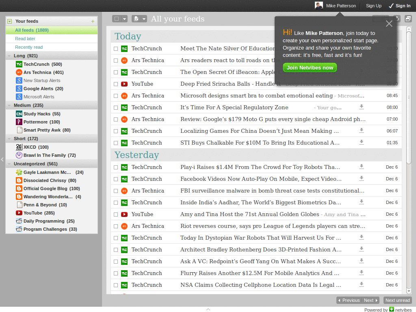Collapse the Long feeds group

9,56
